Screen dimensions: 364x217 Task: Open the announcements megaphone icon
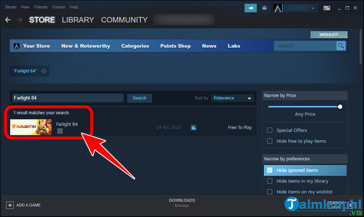(x=251, y=8)
